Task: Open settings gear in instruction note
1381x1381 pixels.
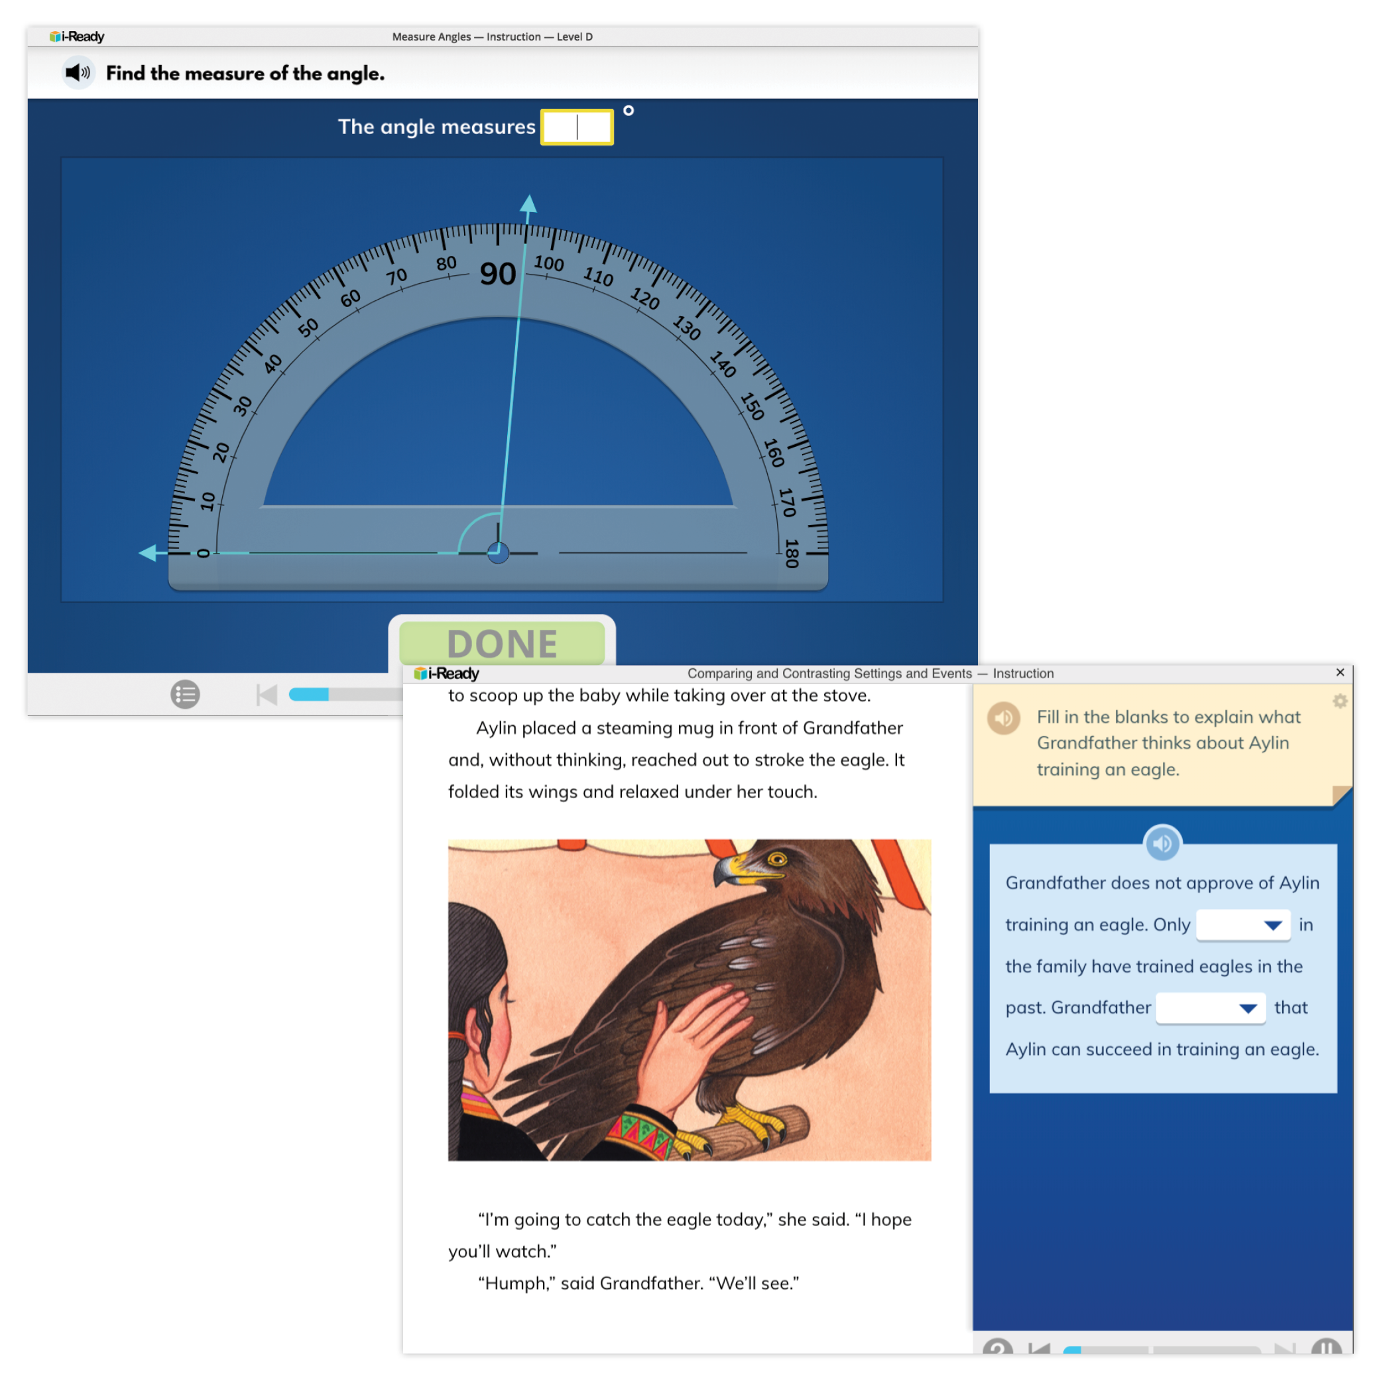Action: (1341, 701)
